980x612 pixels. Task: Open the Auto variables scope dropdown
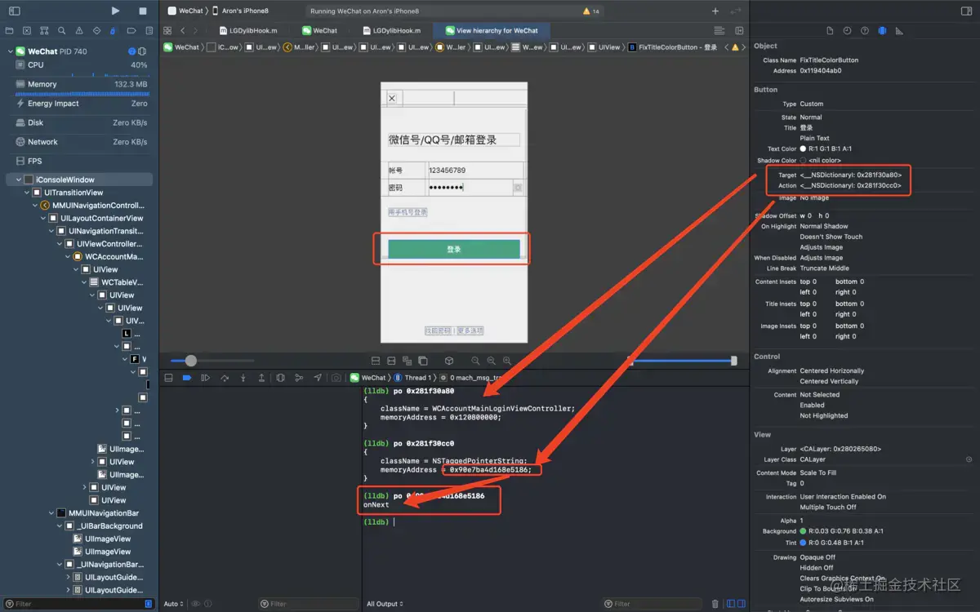tap(173, 604)
